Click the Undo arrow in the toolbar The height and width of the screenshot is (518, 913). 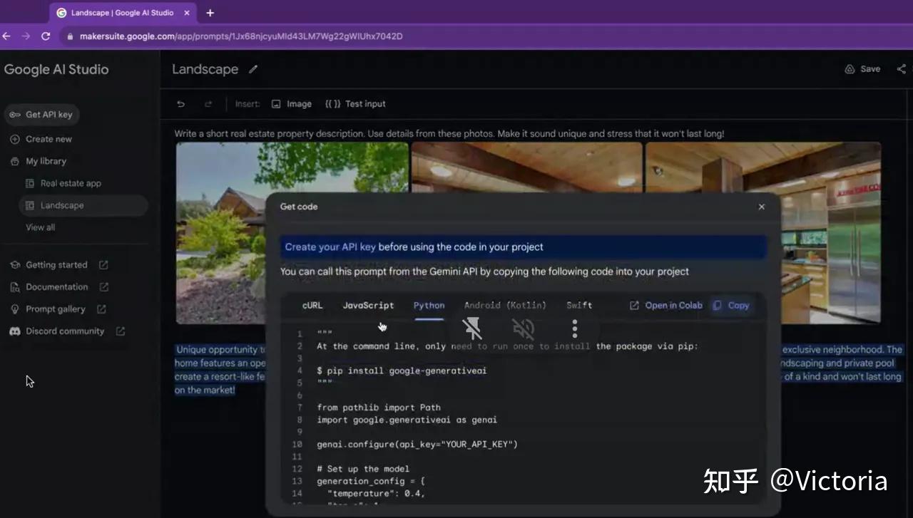180,103
